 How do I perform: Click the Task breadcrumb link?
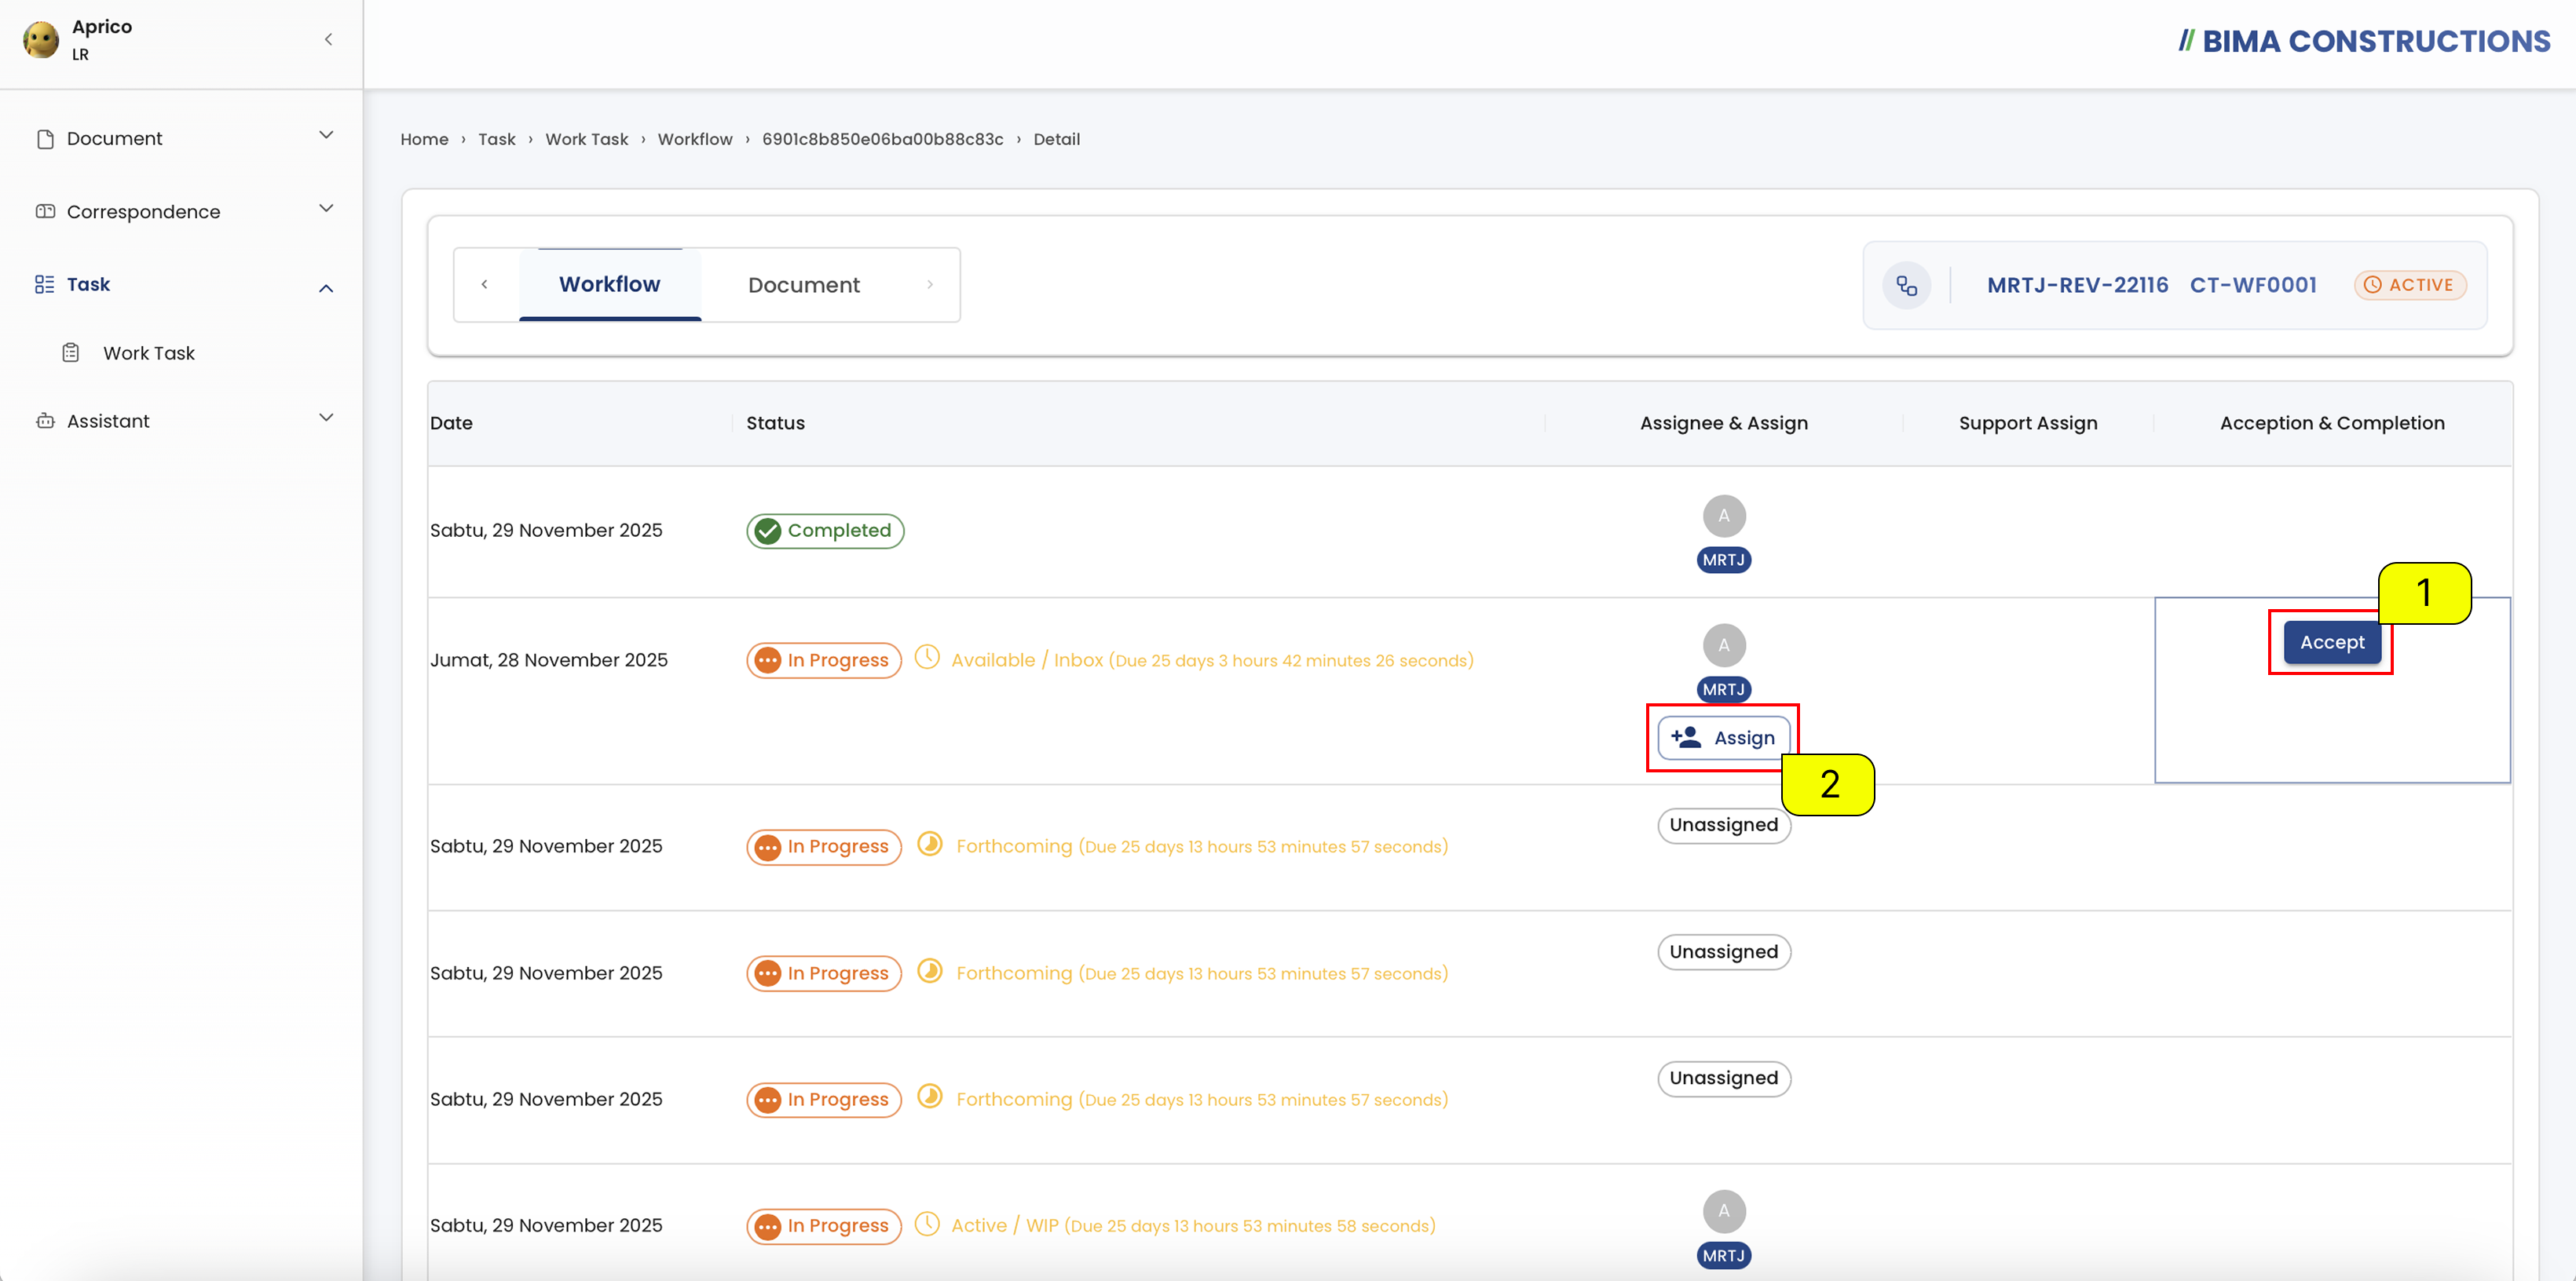[497, 139]
